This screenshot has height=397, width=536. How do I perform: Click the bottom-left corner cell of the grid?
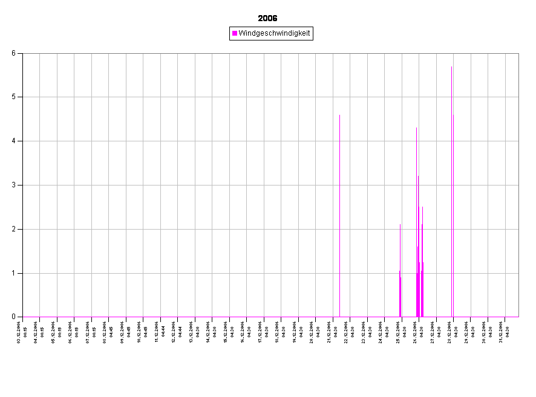pyautogui.click(x=31, y=295)
